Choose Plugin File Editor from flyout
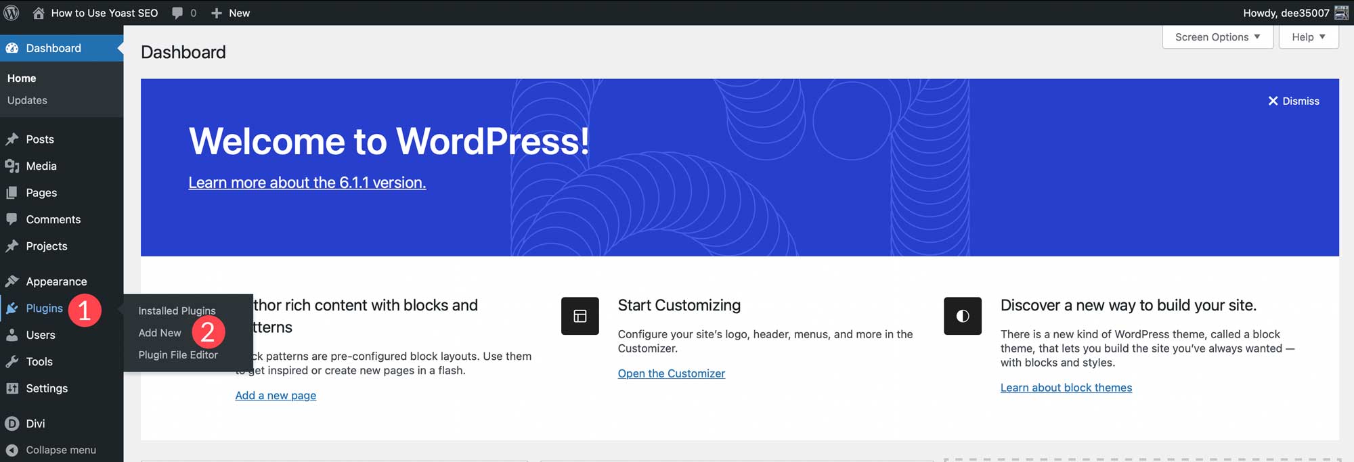Screen dimensions: 1354x462 point(178,354)
